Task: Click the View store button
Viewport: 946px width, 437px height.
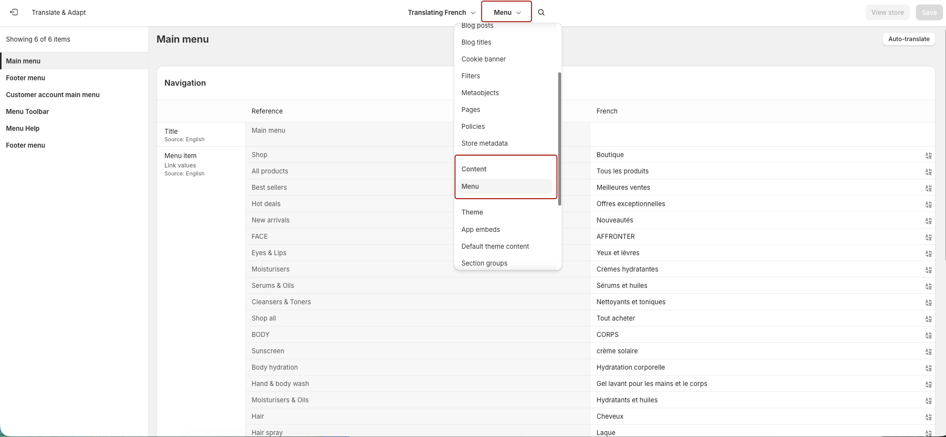Action: point(887,12)
